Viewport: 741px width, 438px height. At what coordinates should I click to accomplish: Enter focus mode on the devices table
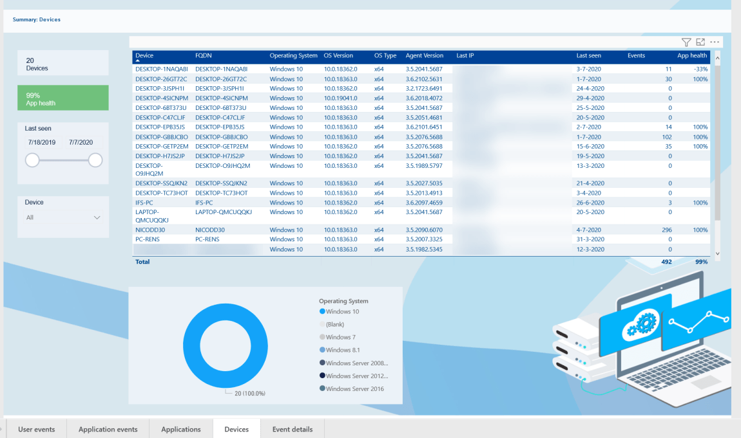pyautogui.click(x=700, y=41)
